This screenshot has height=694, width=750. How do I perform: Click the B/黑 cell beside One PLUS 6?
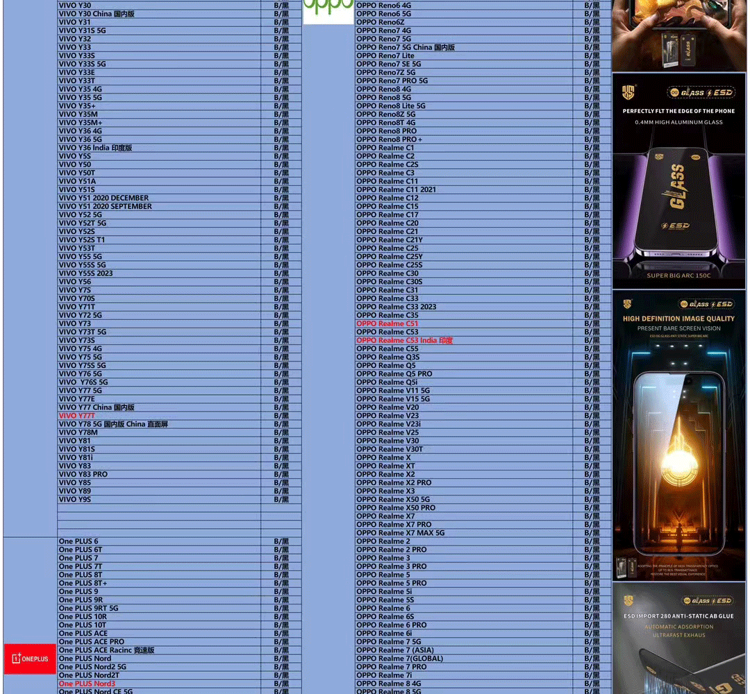(281, 541)
